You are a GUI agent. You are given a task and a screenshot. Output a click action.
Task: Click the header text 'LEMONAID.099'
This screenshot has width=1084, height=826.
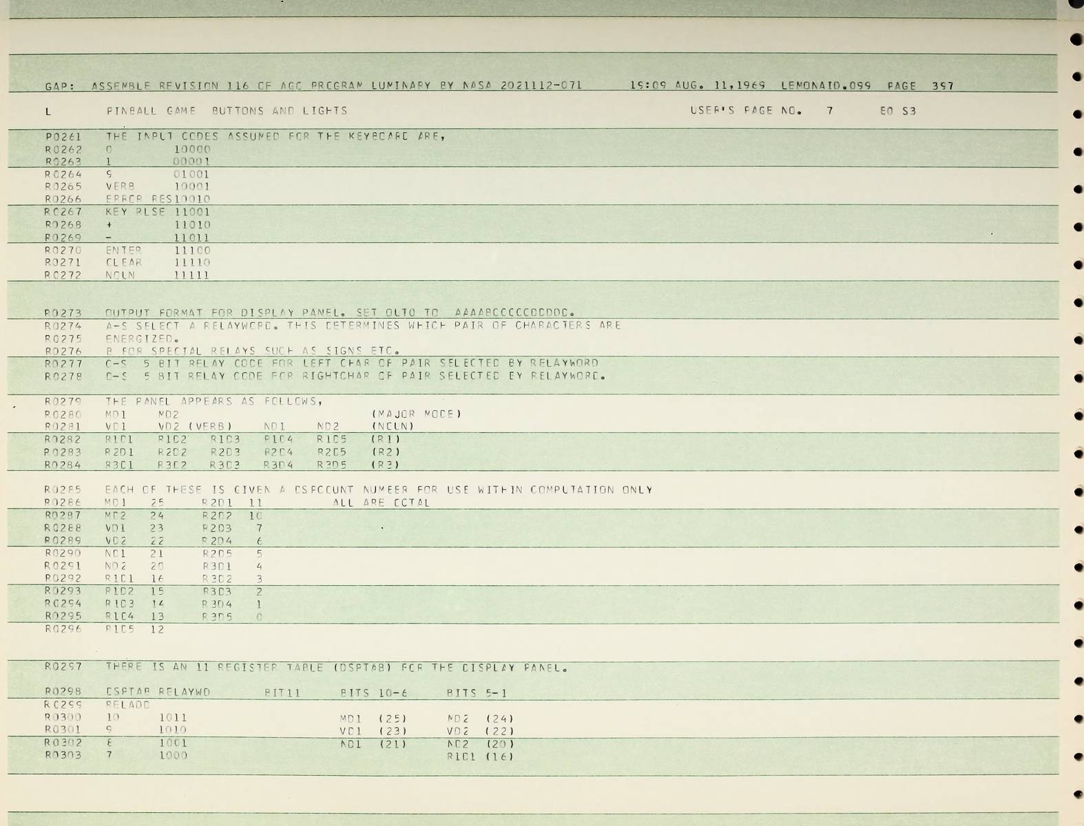point(826,86)
